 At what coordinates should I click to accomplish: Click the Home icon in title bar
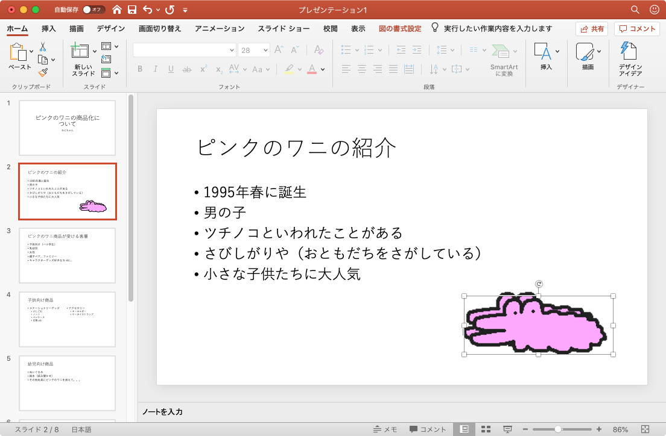coord(117,10)
